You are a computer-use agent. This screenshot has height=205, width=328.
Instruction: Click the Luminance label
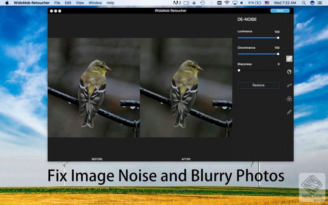point(245,31)
